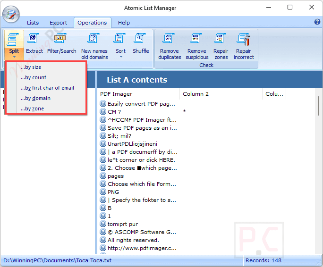Image resolution: width=323 pixels, height=267 pixels.
Task: Click icon beside 'Easily convert PDF pag...'
Action: pyautogui.click(x=103, y=104)
